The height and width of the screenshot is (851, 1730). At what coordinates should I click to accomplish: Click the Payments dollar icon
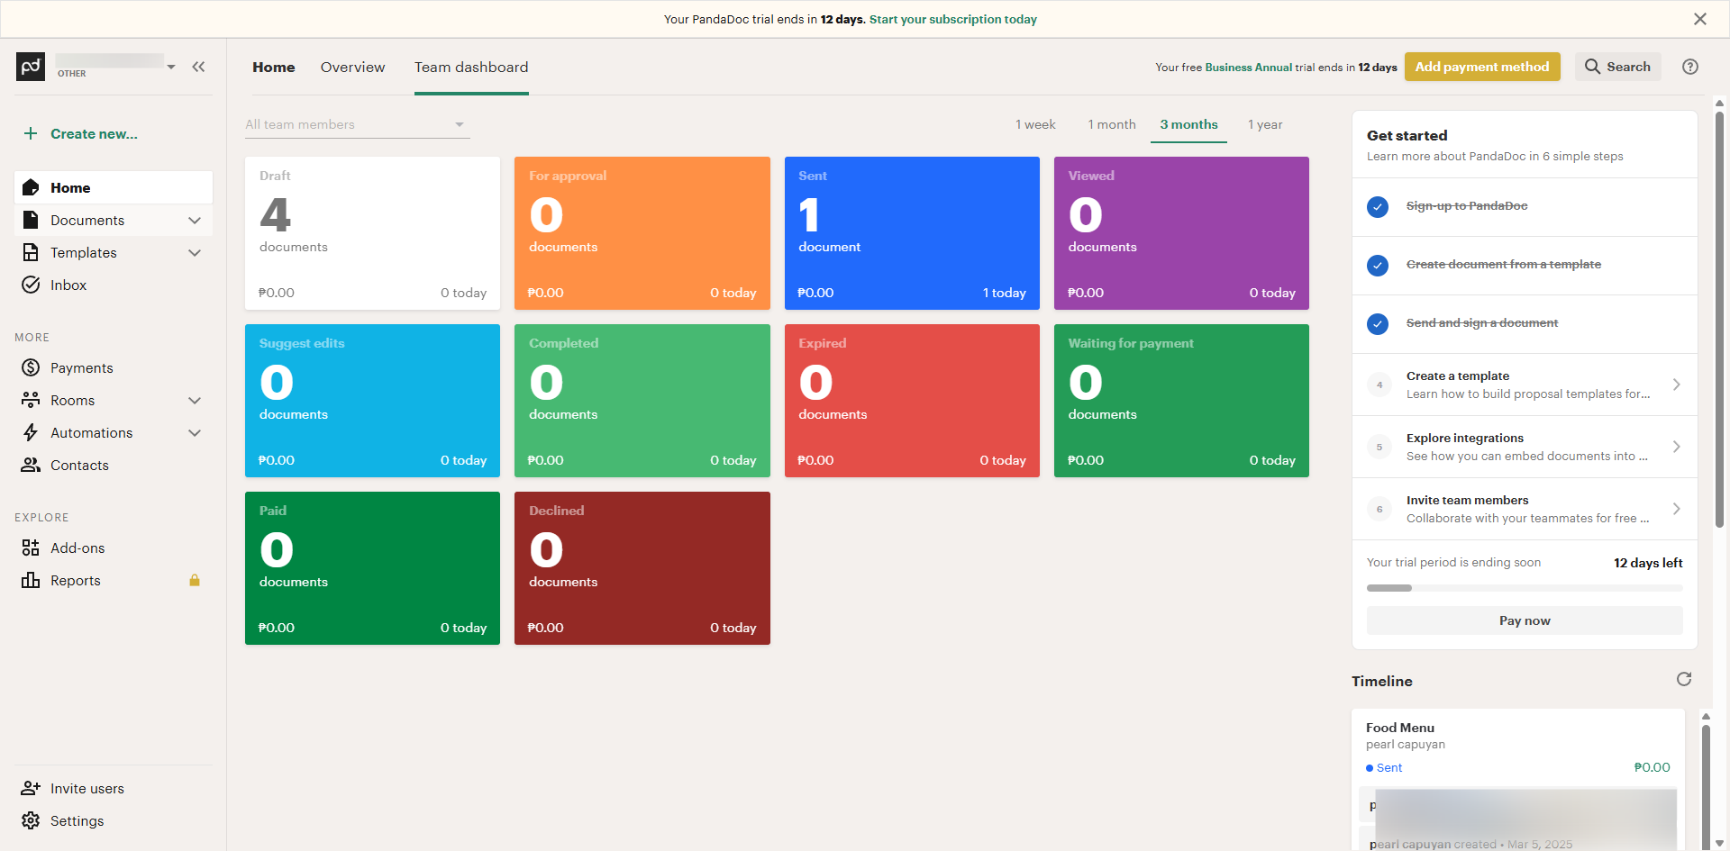click(x=31, y=367)
